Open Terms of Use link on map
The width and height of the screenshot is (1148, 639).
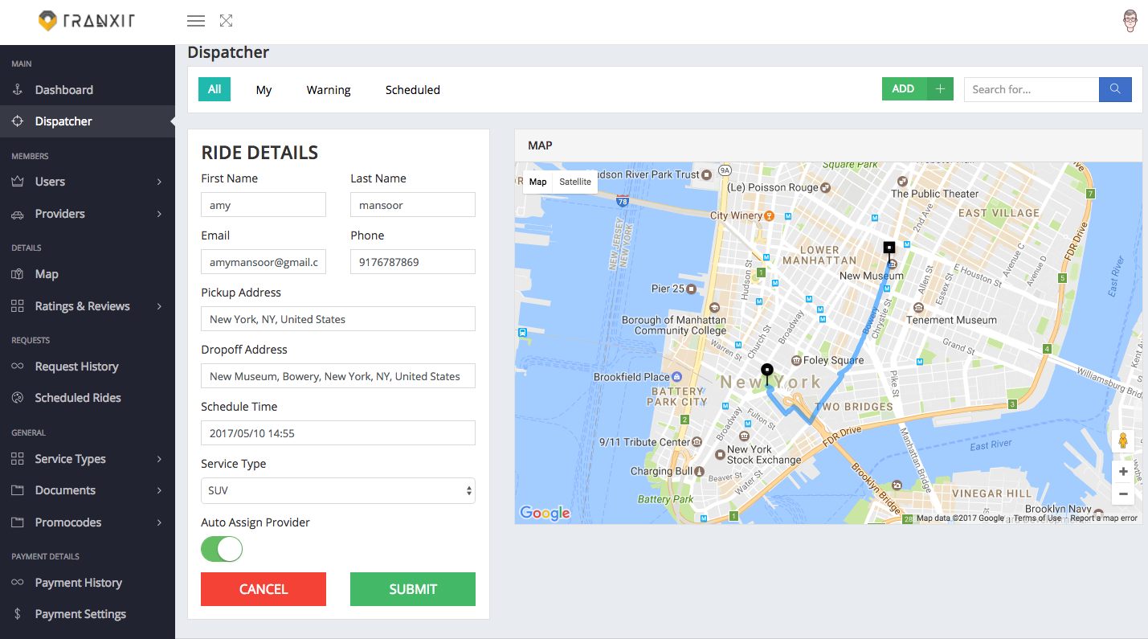(1037, 518)
